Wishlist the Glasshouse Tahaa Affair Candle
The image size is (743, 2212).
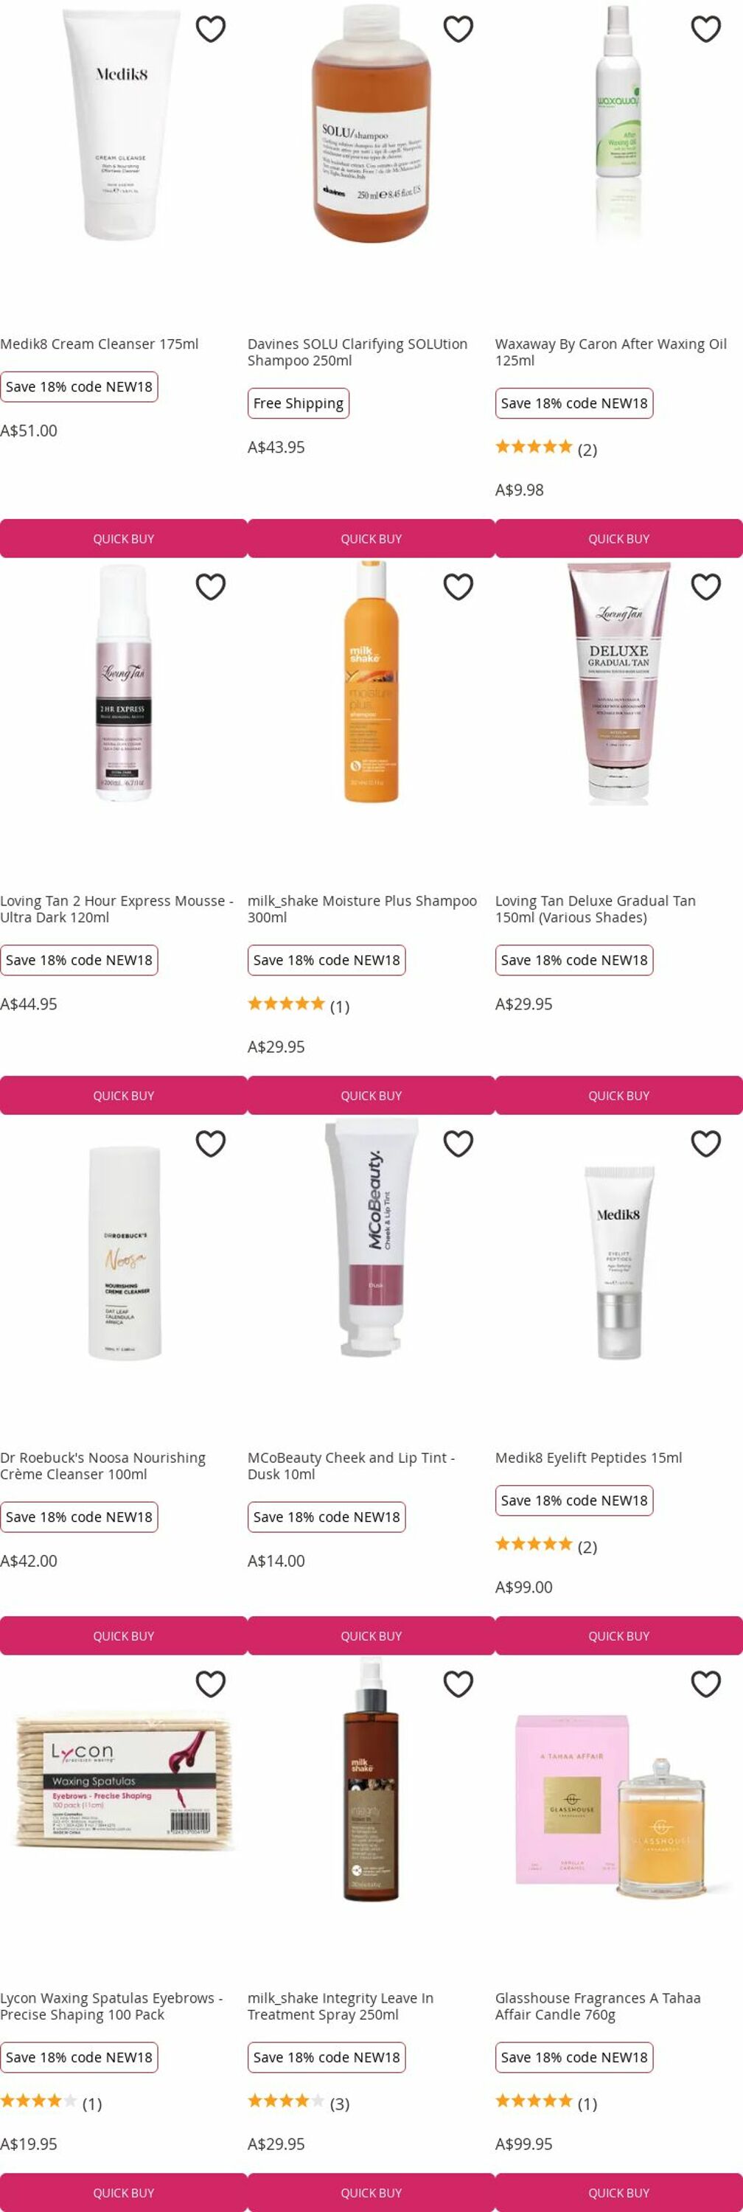tap(705, 1684)
